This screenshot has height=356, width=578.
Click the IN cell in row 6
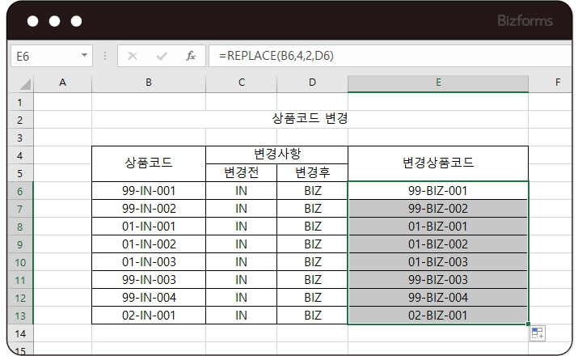coord(242,191)
